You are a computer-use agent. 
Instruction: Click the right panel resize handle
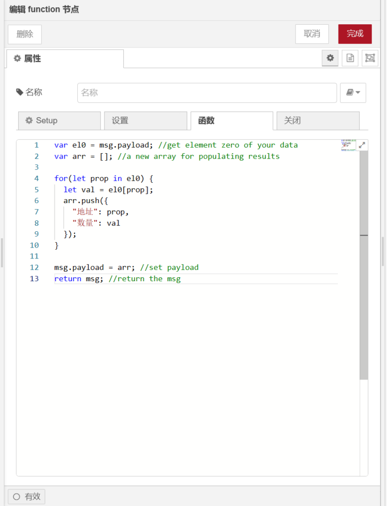click(383, 252)
